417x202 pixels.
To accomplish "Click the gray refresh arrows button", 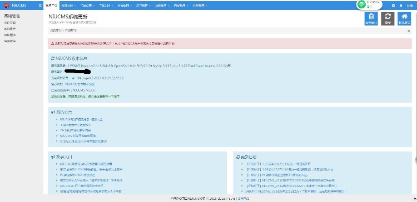I will tap(388, 19).
